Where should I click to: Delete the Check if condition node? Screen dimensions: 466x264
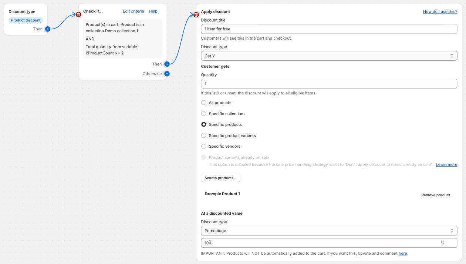click(x=78, y=14)
